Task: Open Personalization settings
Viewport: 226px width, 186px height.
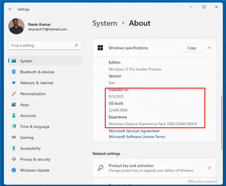Action: click(33, 94)
